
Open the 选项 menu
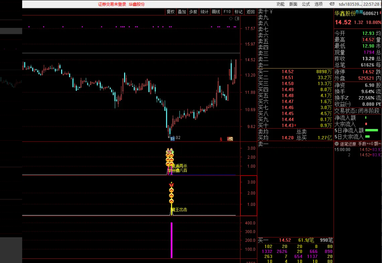(x=318, y=4)
